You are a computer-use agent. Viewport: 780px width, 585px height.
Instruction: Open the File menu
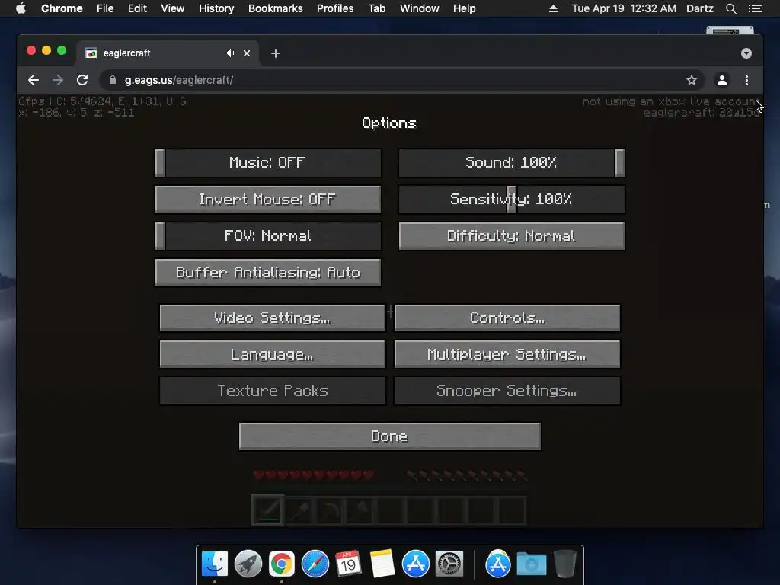(105, 8)
